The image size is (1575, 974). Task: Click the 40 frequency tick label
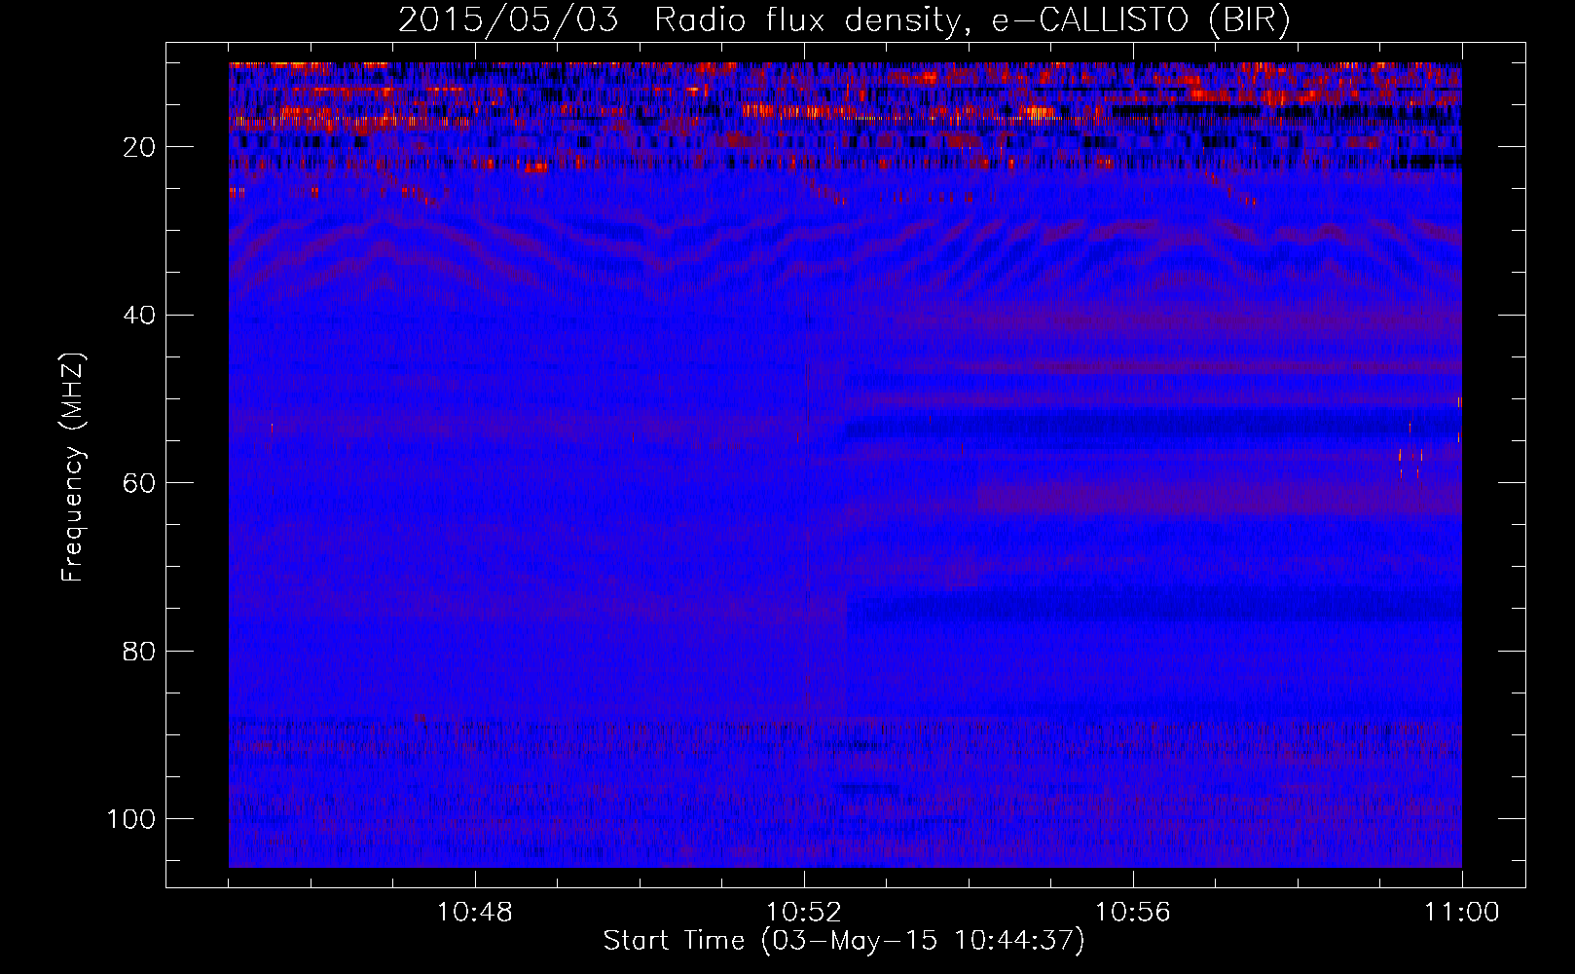[x=140, y=316]
